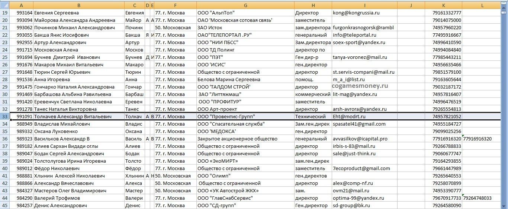Click cell with 'Евгения Сергеевна'
The width and height of the screenshot is (508, 209).
click(x=79, y=13)
